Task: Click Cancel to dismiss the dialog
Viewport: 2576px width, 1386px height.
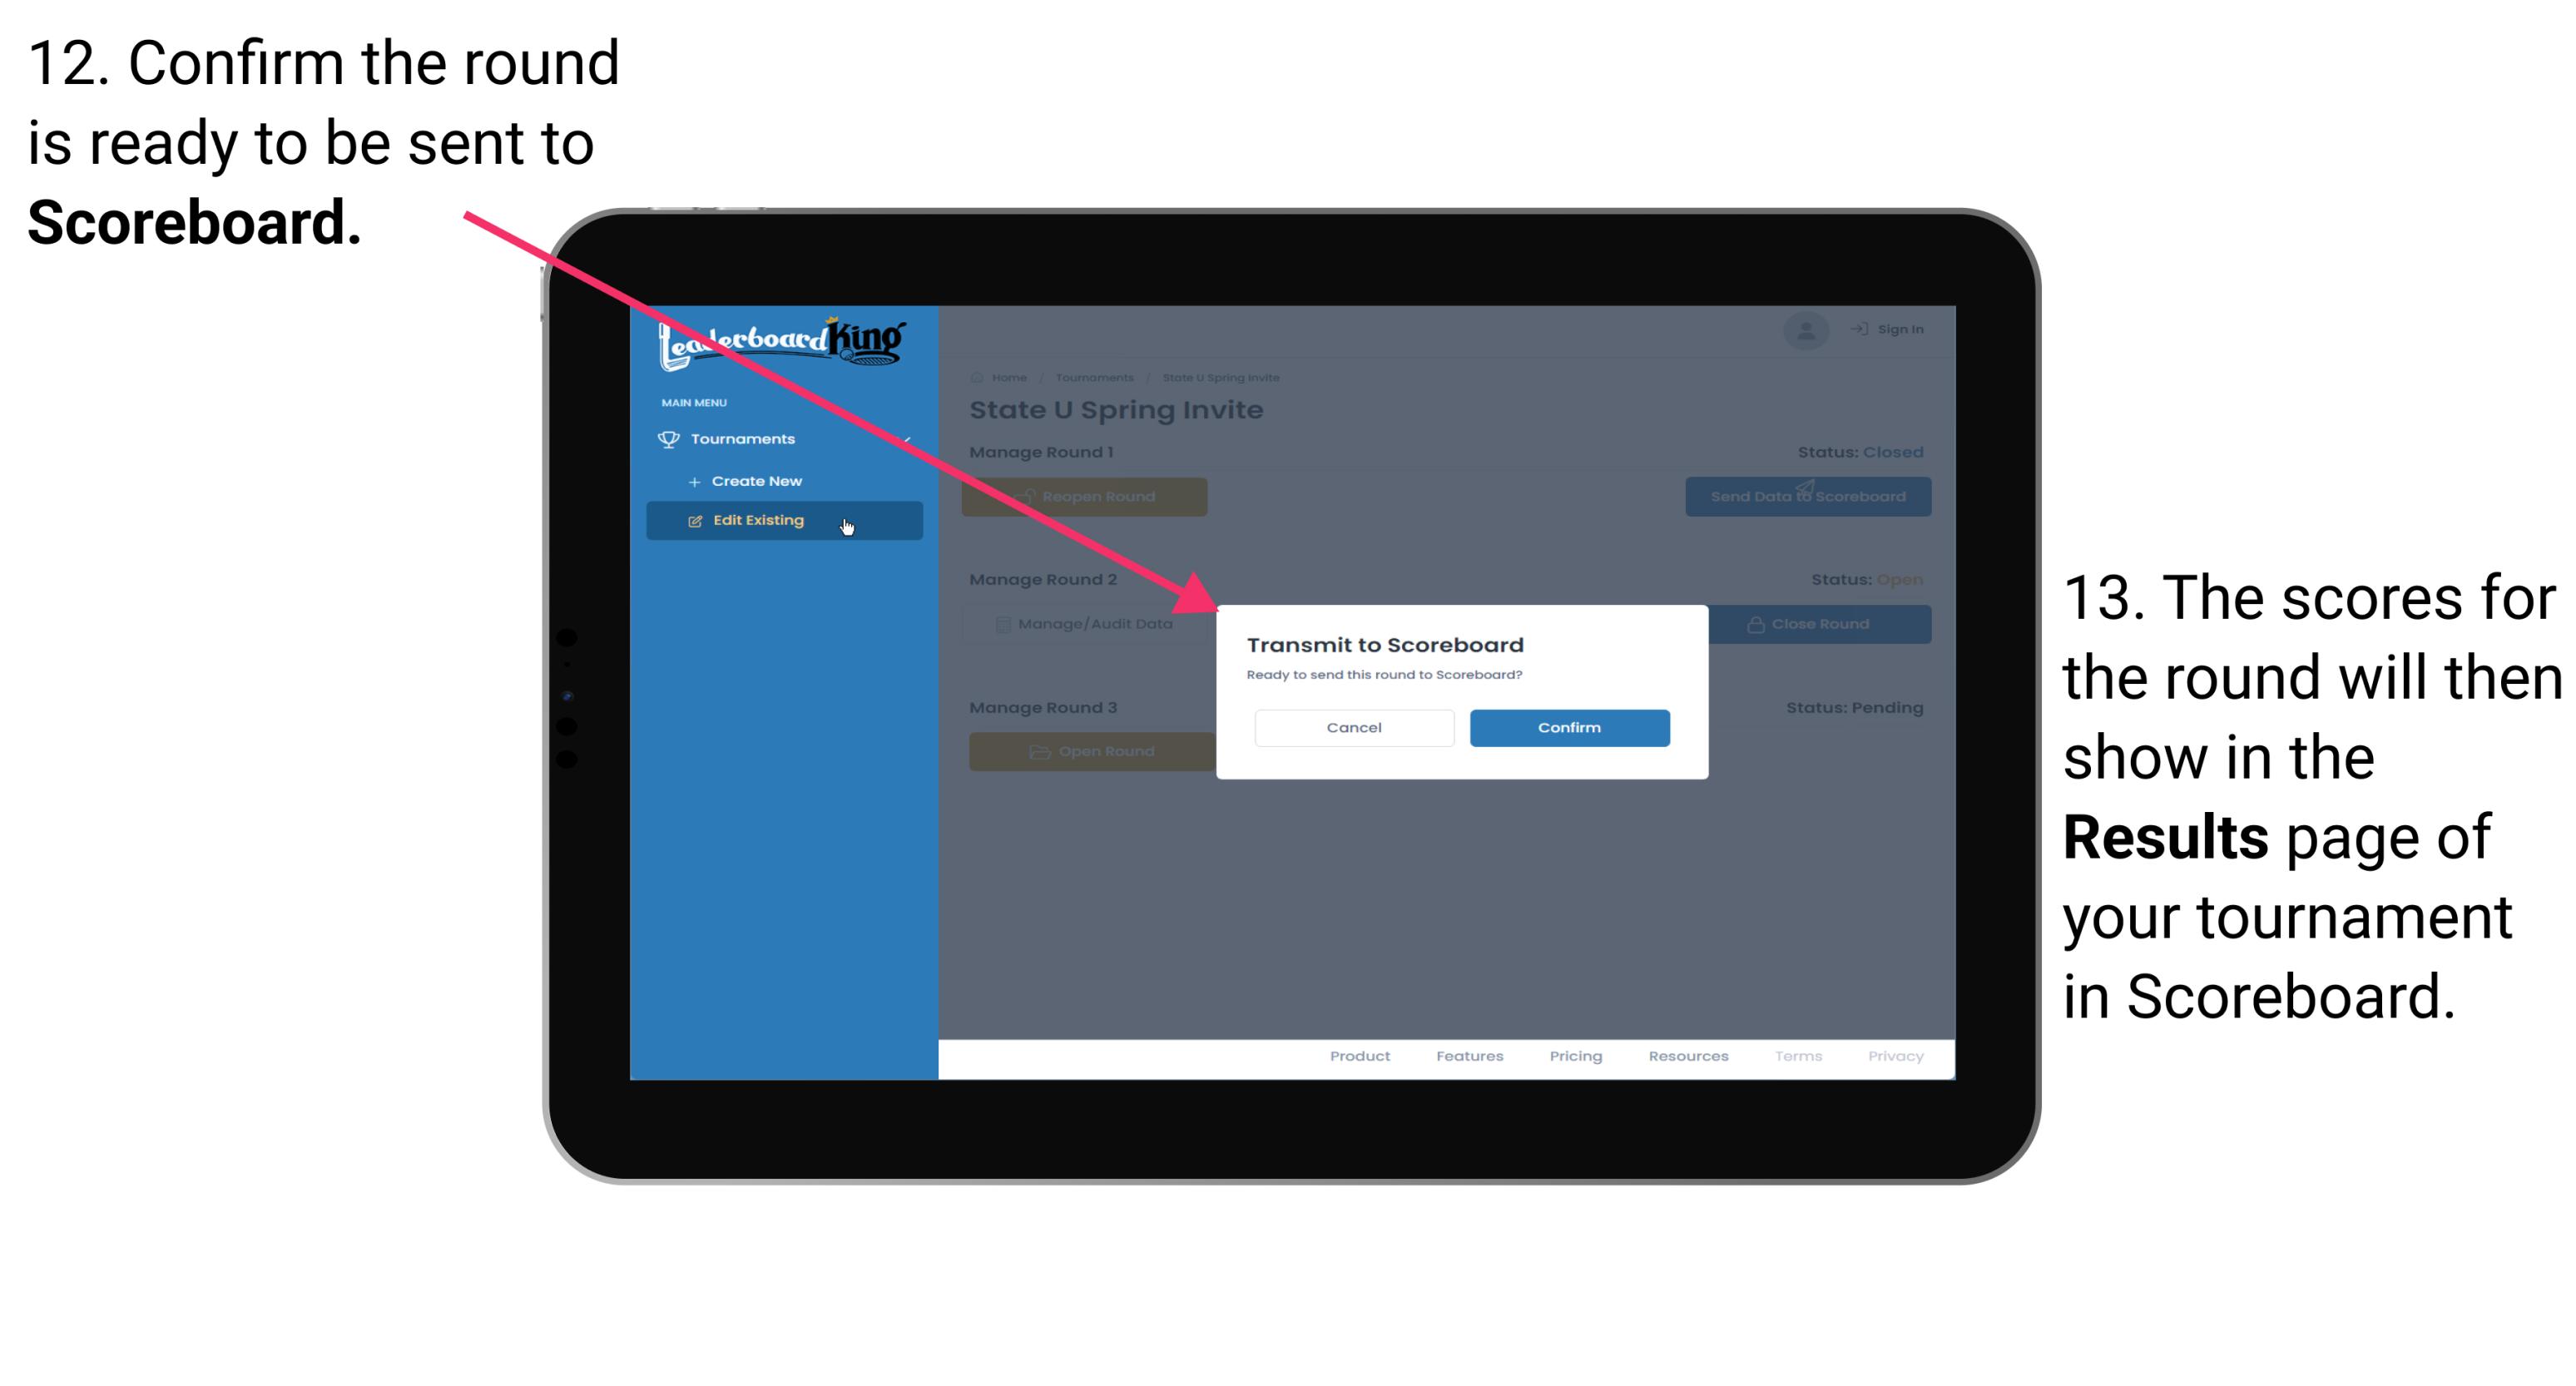Action: 1354,725
